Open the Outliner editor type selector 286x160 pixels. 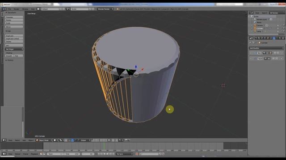coord(251,13)
